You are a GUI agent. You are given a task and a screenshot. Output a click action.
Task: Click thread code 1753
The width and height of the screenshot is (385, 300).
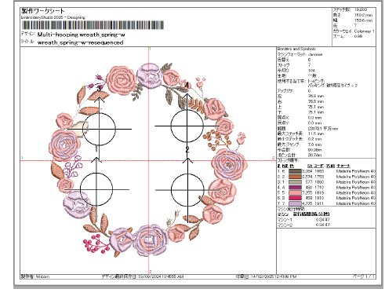(319, 177)
